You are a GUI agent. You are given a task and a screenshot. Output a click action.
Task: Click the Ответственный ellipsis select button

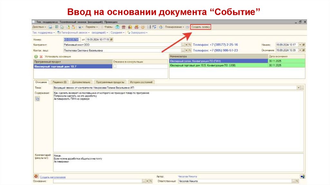[x=294, y=181]
